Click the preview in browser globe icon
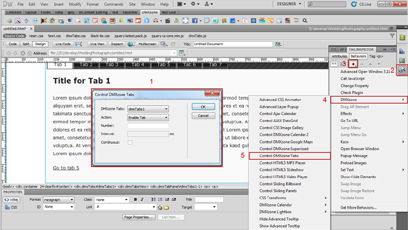Screen dimensions: 408x230 coord(131,44)
